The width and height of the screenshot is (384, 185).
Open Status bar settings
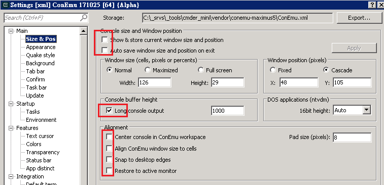click(39, 160)
